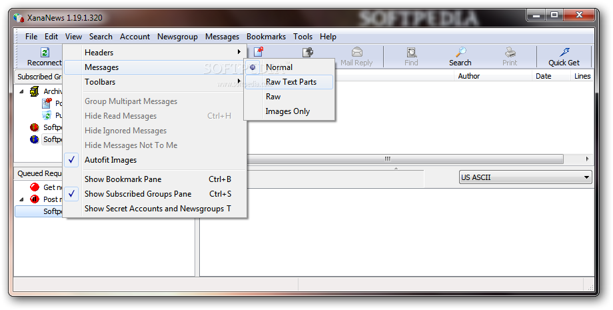Open the Newsgroup menu
The width and height of the screenshot is (613, 310).
click(x=177, y=37)
